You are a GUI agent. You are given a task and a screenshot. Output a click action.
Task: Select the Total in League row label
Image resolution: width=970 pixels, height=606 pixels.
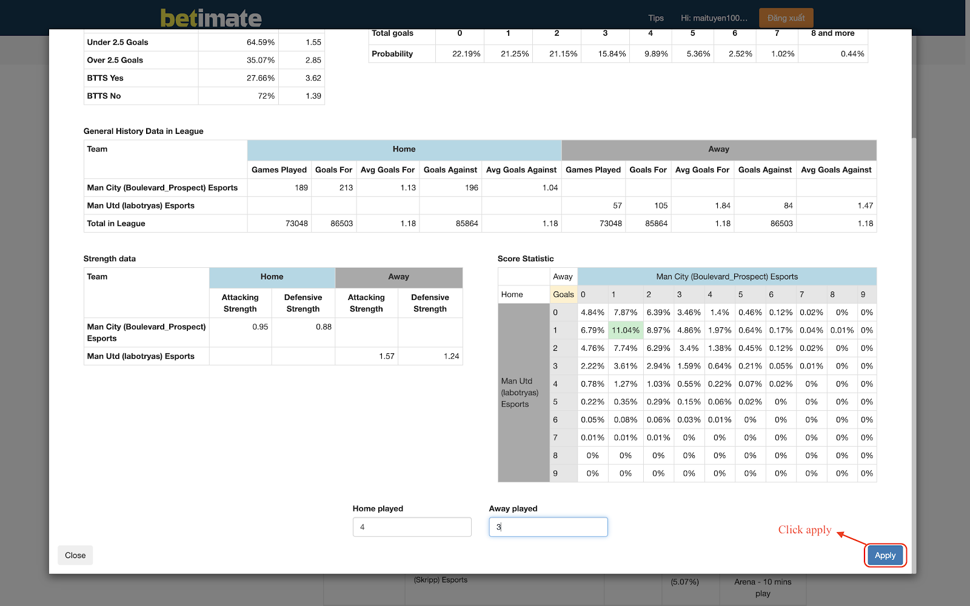(x=116, y=224)
